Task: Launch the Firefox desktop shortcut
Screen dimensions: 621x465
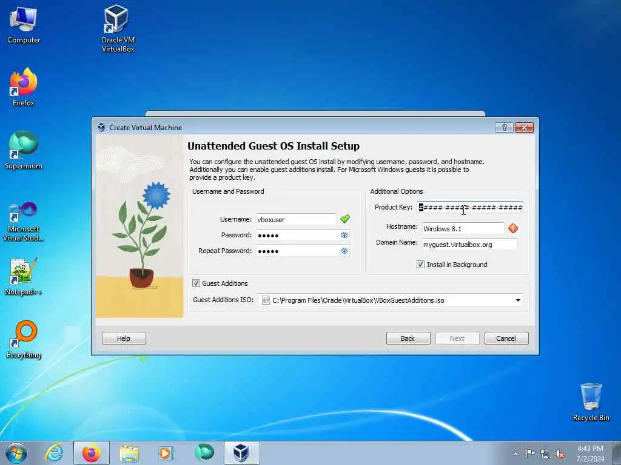Action: [24, 87]
